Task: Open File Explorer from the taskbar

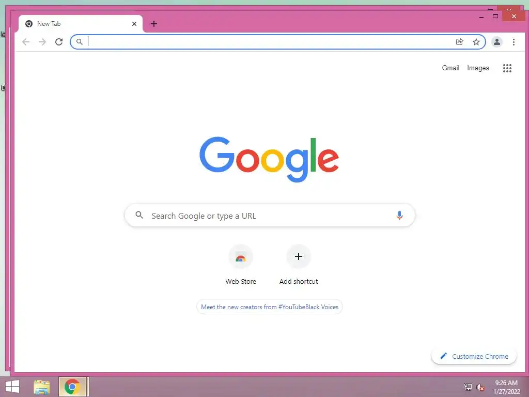Action: coord(41,387)
